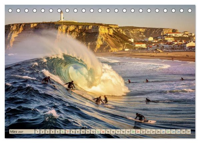
Task: Click the surfer inside the wave barrel
Action: click(x=70, y=85)
